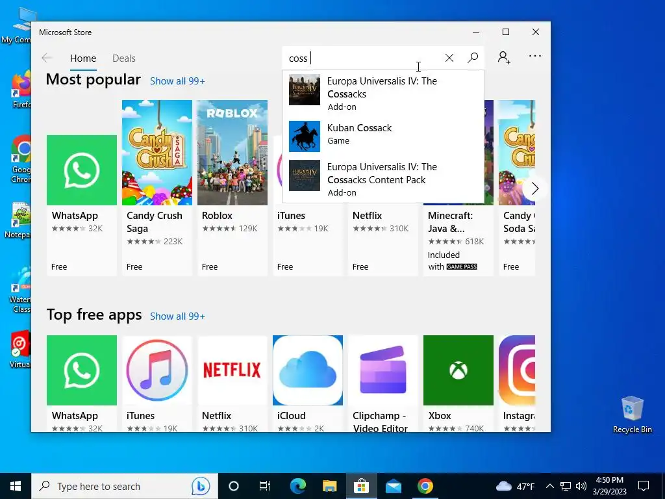This screenshot has height=499, width=665.
Task: Open Roblox tile in Most popular
Action: click(x=232, y=188)
